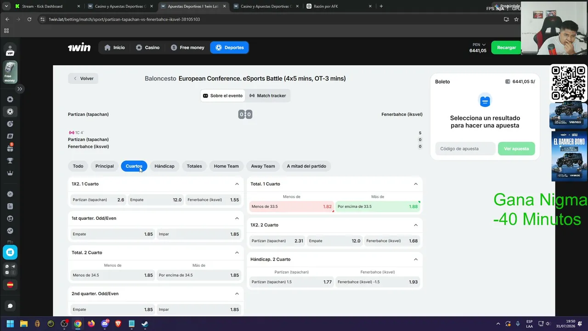This screenshot has width=588, height=331.
Task: Bookmark this page with star icon
Action: click(x=516, y=19)
